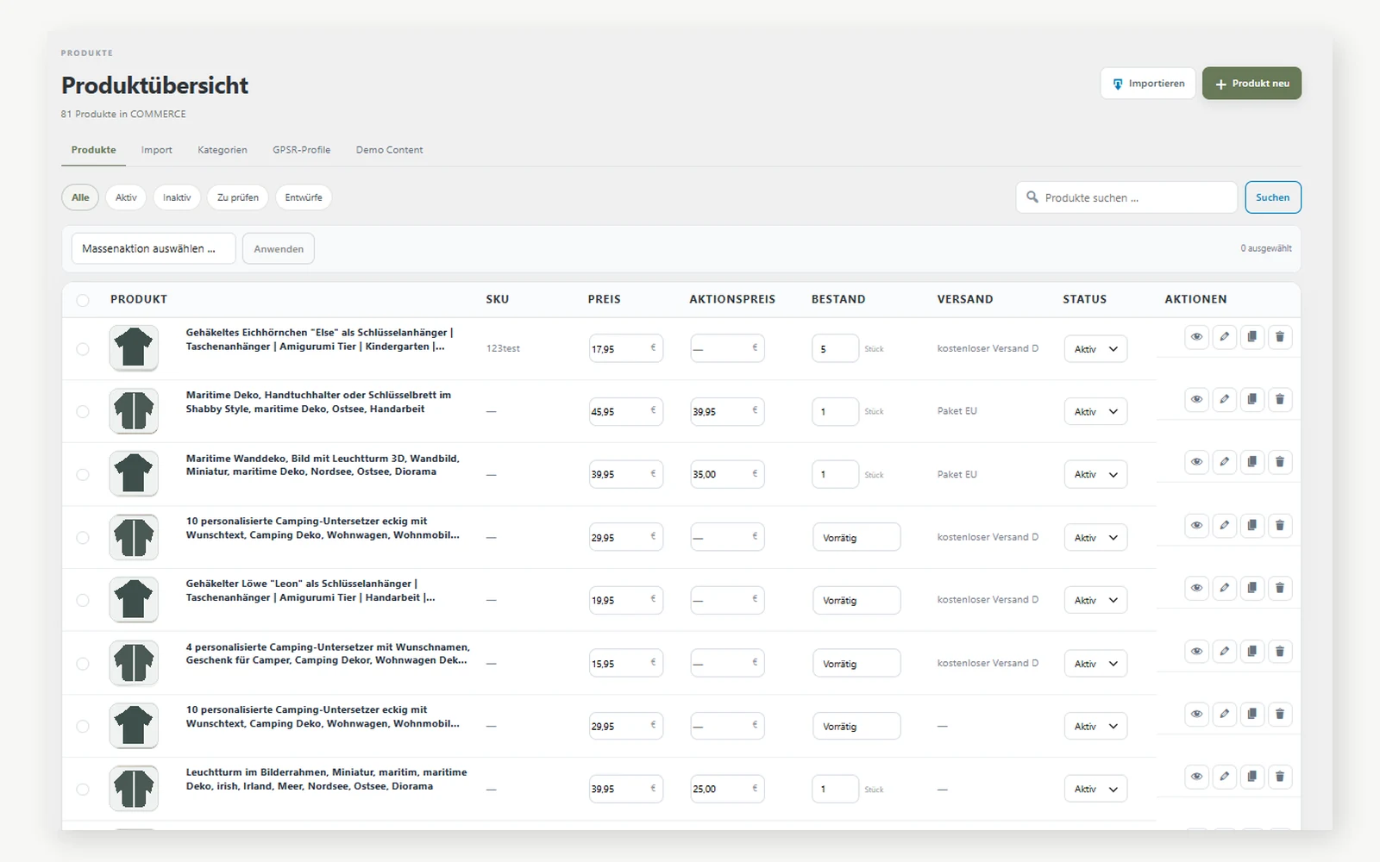The width and height of the screenshot is (1380, 862).
Task: Open the Demo Content tab
Action: [389, 150]
